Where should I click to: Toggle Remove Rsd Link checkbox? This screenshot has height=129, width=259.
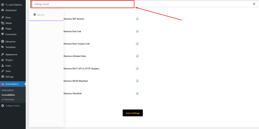[x=137, y=31]
